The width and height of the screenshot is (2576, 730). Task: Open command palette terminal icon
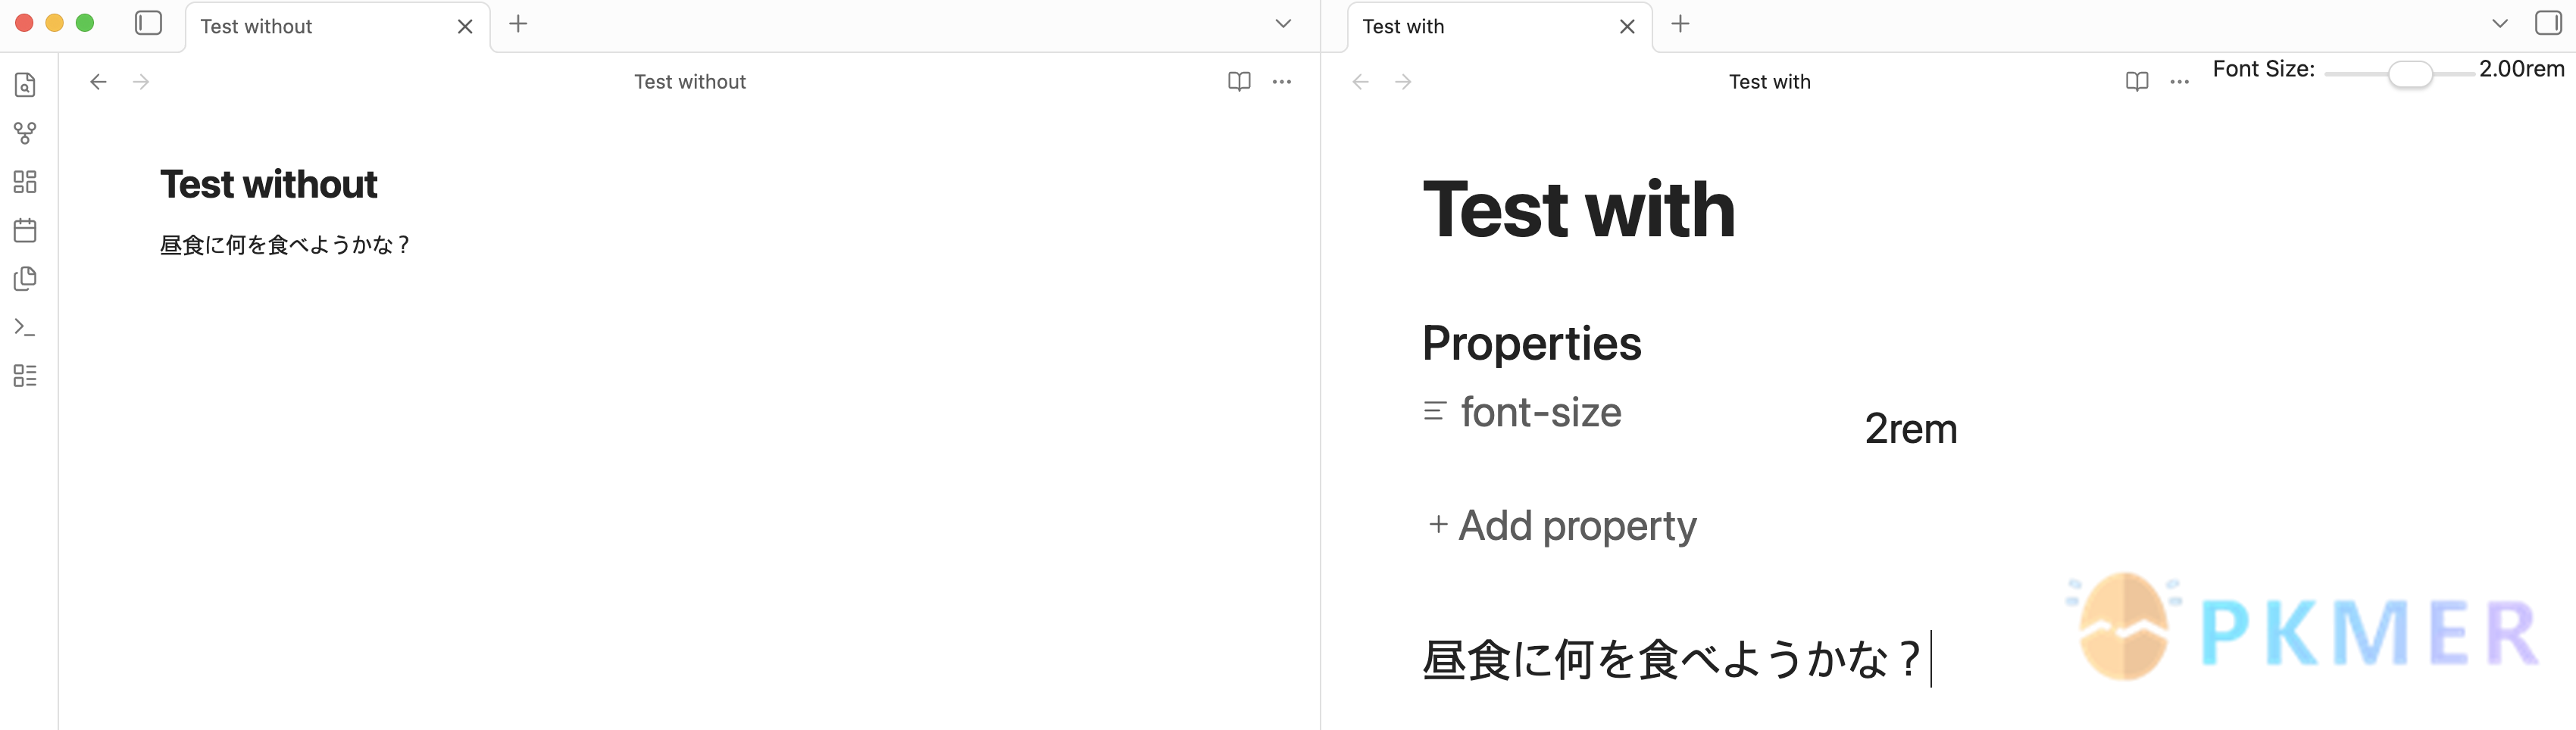25,327
